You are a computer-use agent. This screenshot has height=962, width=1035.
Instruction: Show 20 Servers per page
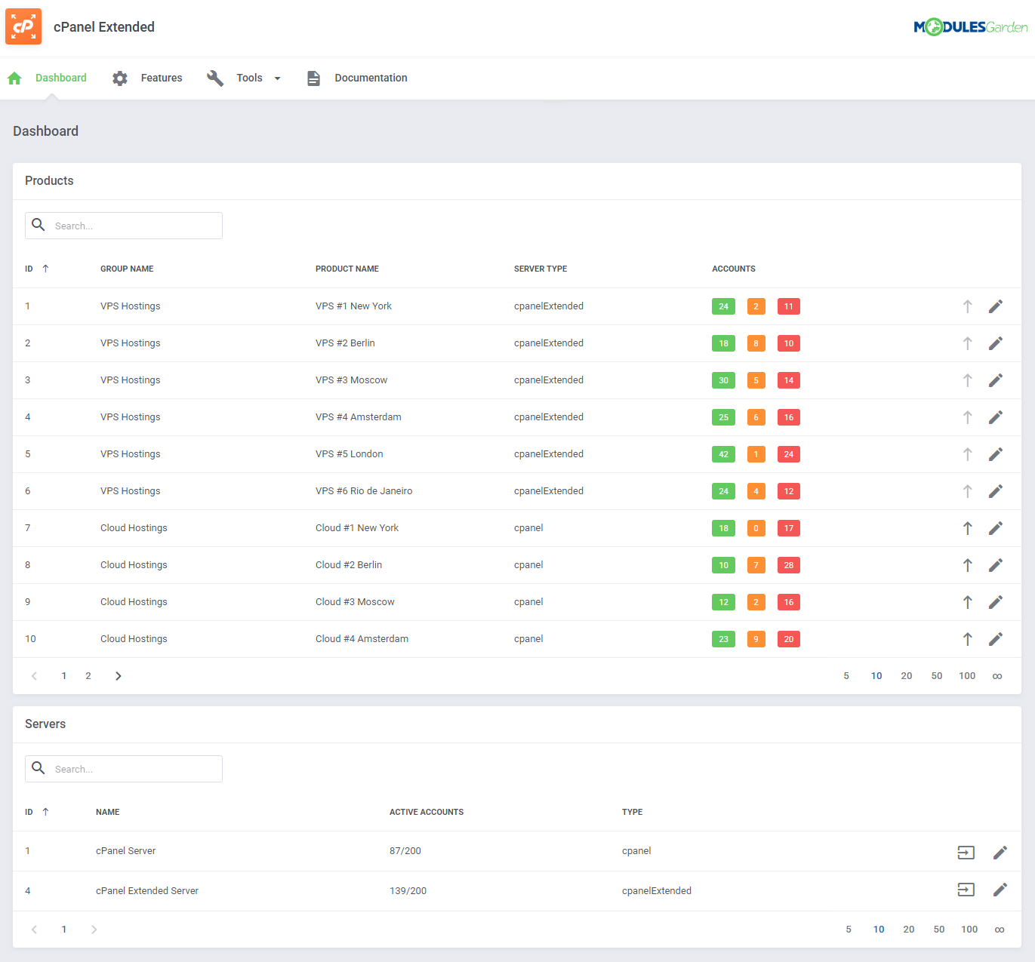(909, 930)
